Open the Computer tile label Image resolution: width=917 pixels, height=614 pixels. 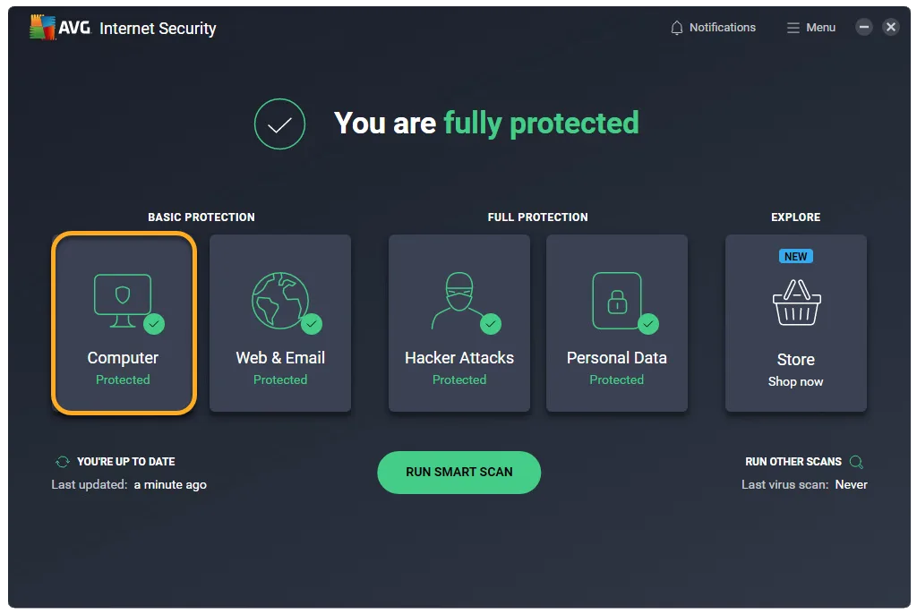point(123,358)
